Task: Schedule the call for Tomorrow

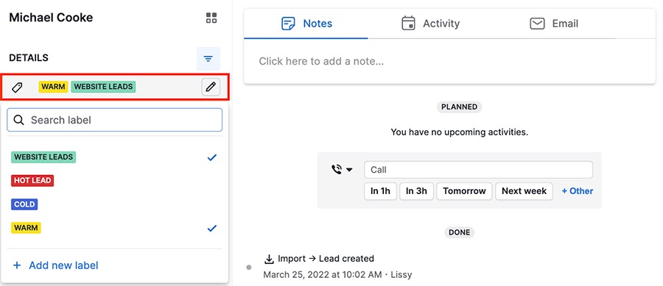Action: (x=464, y=191)
